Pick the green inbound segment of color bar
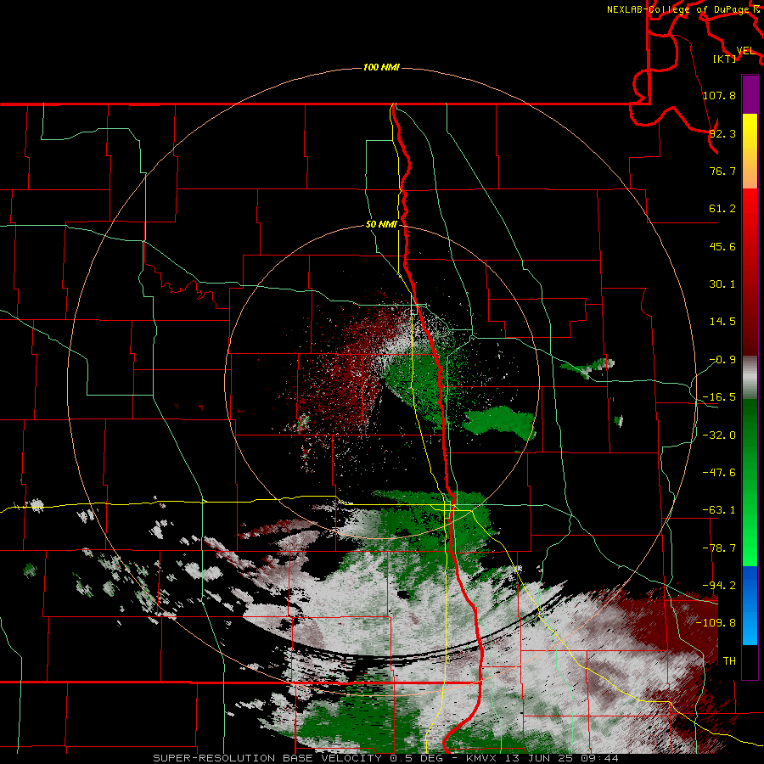Screen dimensions: 764x764 (x=750, y=482)
